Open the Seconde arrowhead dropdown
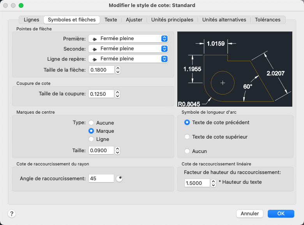The height and width of the screenshot is (225, 304). pos(128,49)
